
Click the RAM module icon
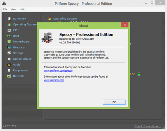tap(9, 36)
